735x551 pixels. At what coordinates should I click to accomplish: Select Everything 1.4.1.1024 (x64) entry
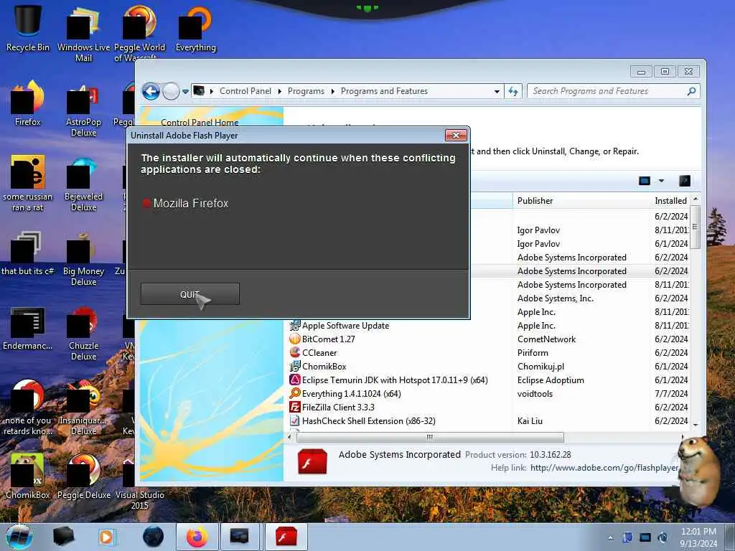[x=351, y=393]
